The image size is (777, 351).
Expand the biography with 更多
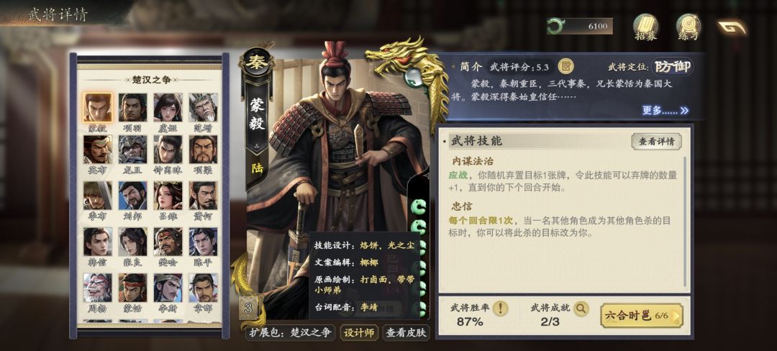665,110
